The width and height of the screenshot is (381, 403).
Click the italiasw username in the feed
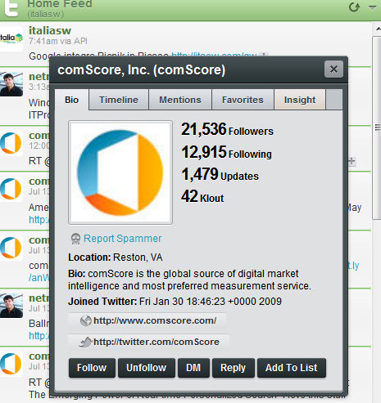(x=50, y=30)
